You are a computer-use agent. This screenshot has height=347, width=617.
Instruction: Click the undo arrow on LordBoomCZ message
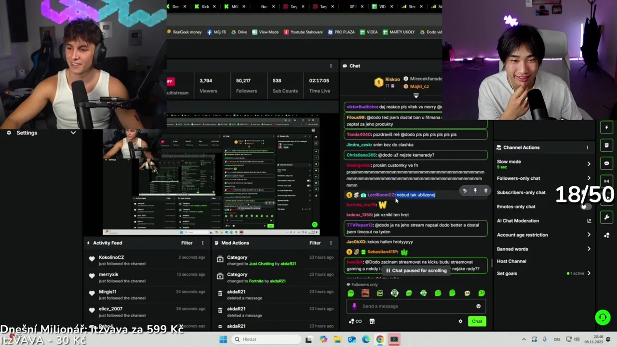[465, 191]
